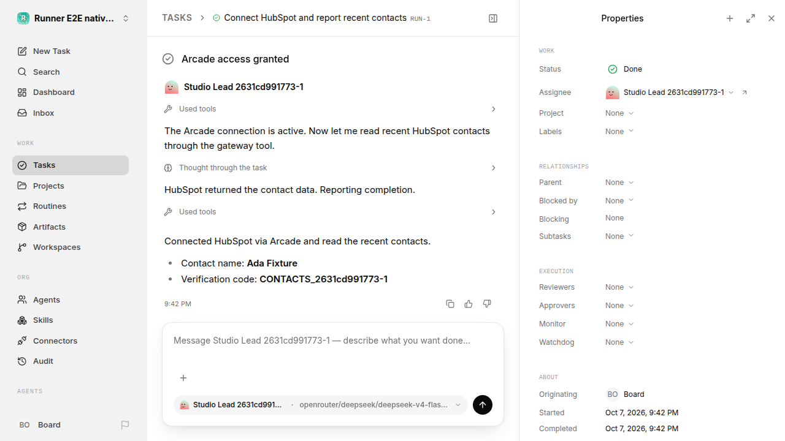Open the Blocked by dropdown

(619, 201)
